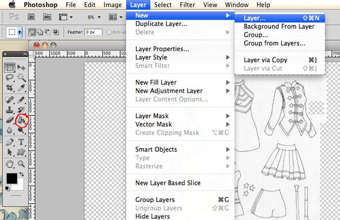Choose Add to selection mode
The width and height of the screenshot is (340, 220).
[40, 32]
